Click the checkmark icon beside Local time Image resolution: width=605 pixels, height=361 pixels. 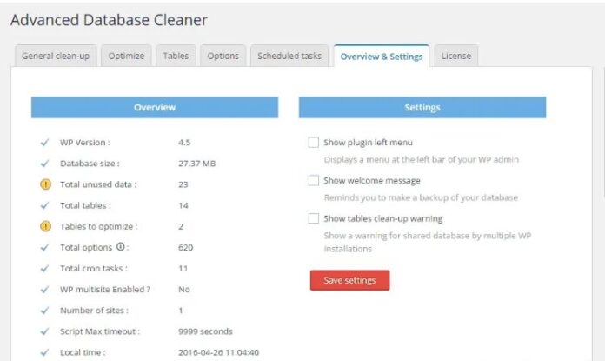click(x=44, y=352)
